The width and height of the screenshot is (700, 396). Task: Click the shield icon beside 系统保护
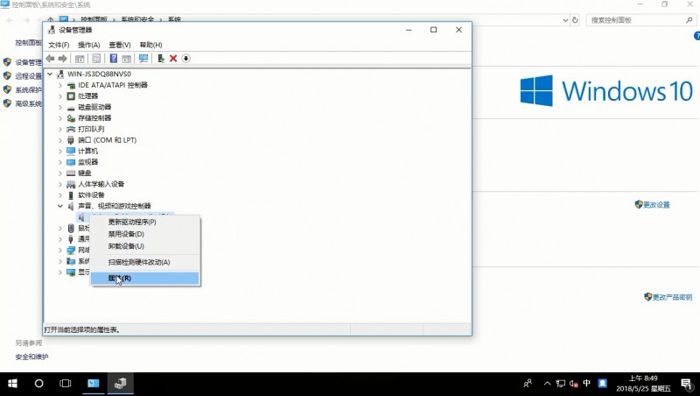click(x=7, y=89)
